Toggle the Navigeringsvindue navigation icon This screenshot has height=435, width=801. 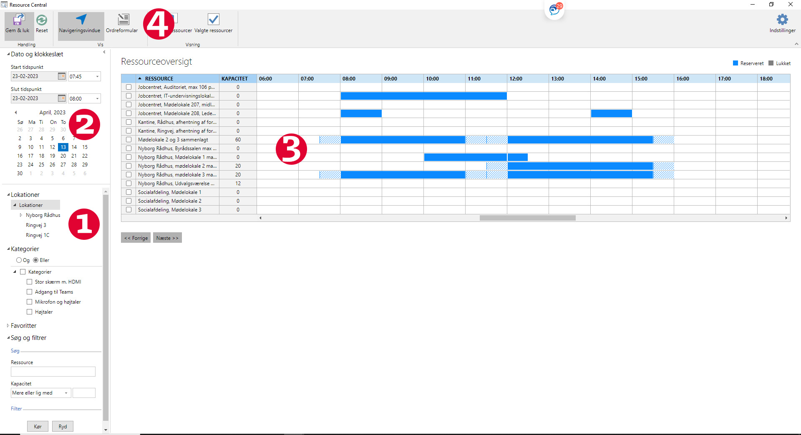coord(81,20)
